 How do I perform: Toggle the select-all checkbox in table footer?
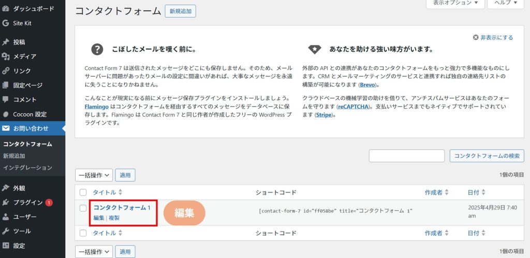pos(83,233)
